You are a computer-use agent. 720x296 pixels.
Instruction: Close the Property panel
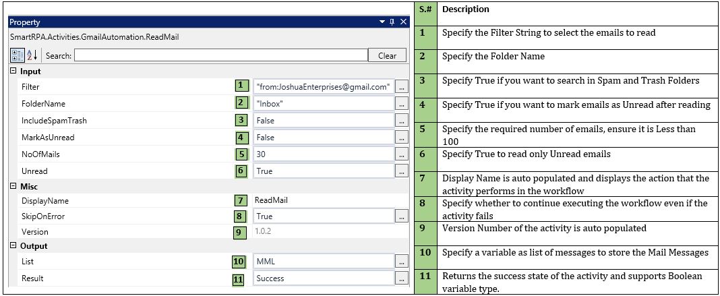[x=403, y=22]
